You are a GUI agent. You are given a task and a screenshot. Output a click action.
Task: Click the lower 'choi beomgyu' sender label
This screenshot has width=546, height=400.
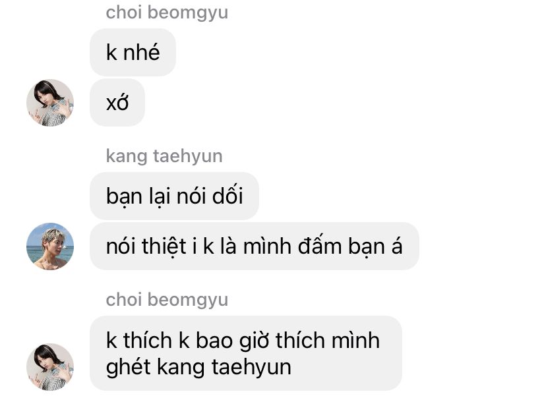(x=167, y=300)
